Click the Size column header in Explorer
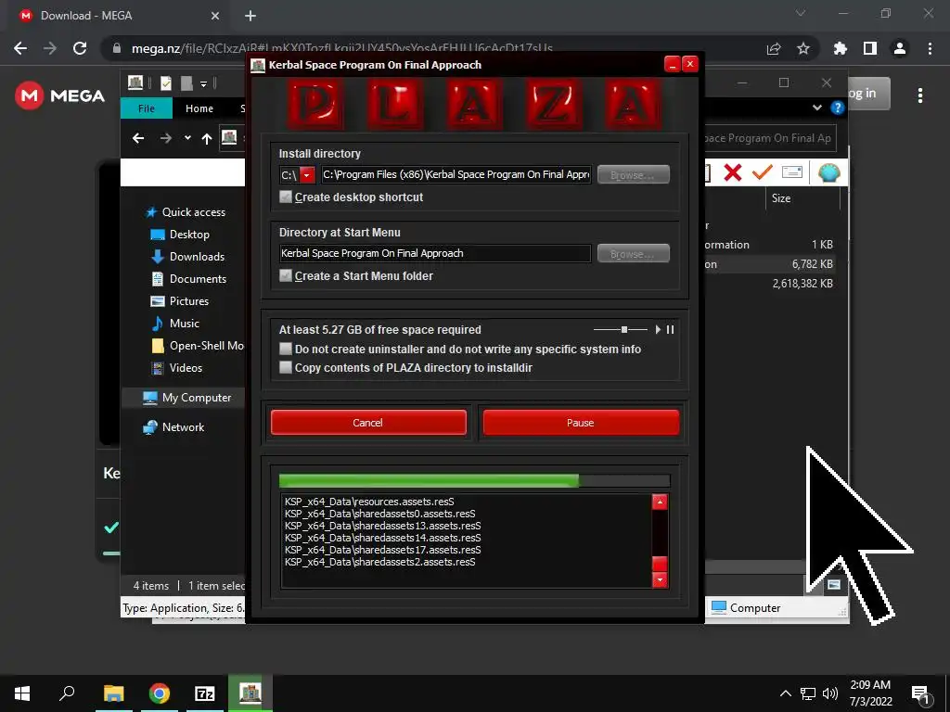The image size is (950, 712). point(781,198)
